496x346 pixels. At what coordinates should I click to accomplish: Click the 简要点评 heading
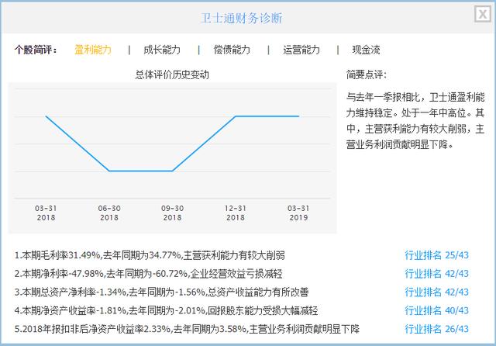[366, 74]
